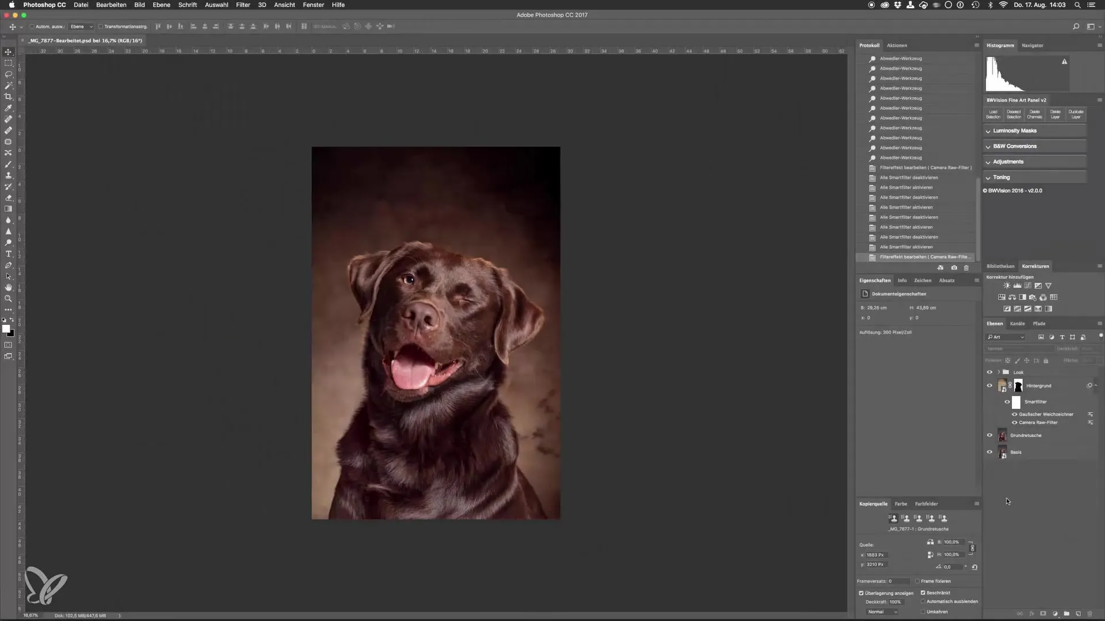Image resolution: width=1105 pixels, height=621 pixels.
Task: Expand the Look layer group
Action: (999, 372)
